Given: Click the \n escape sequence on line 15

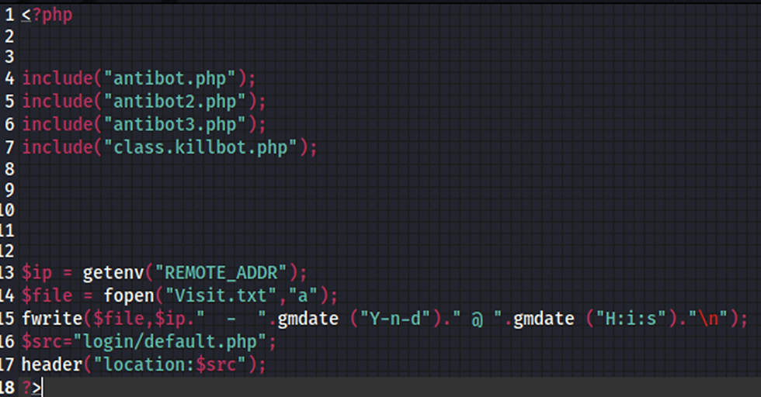Looking at the screenshot, I should (708, 319).
